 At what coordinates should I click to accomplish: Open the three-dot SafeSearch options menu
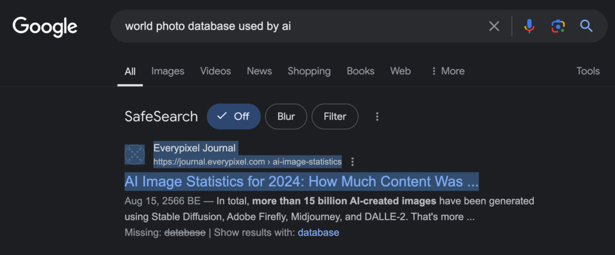point(377,116)
